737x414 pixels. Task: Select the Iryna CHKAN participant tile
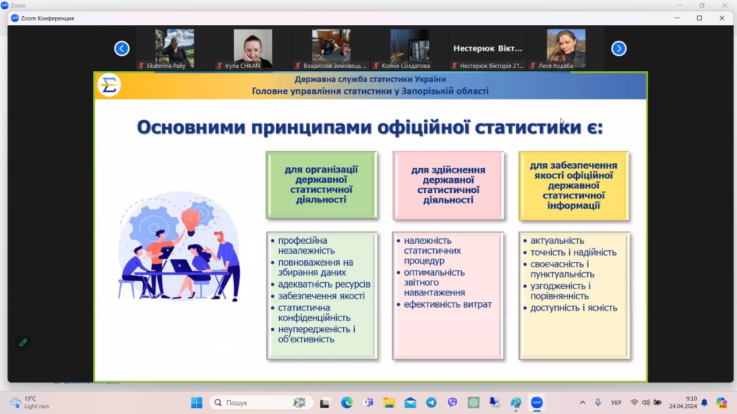click(253, 49)
